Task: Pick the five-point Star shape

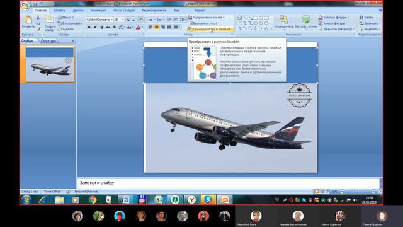Action: [x=266, y=28]
